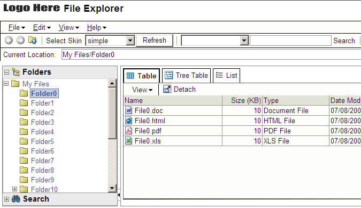Select Folder9 in the tree
This screenshot has width=361, height=208.
42,180
